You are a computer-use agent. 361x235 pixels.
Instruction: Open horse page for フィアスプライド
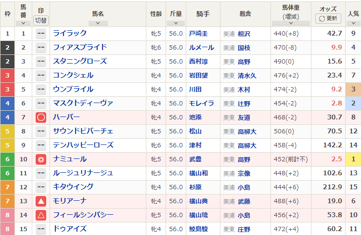coord(80,48)
